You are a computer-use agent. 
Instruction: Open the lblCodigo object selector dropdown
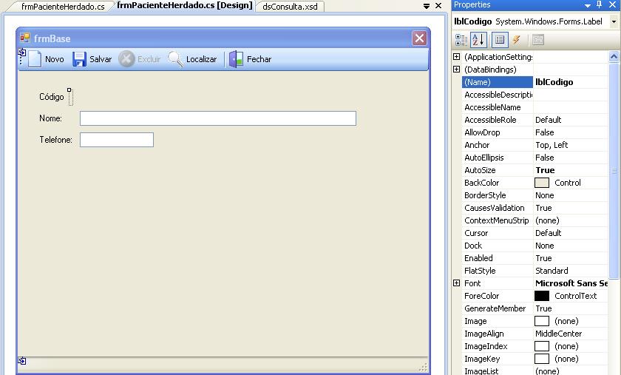tap(614, 22)
